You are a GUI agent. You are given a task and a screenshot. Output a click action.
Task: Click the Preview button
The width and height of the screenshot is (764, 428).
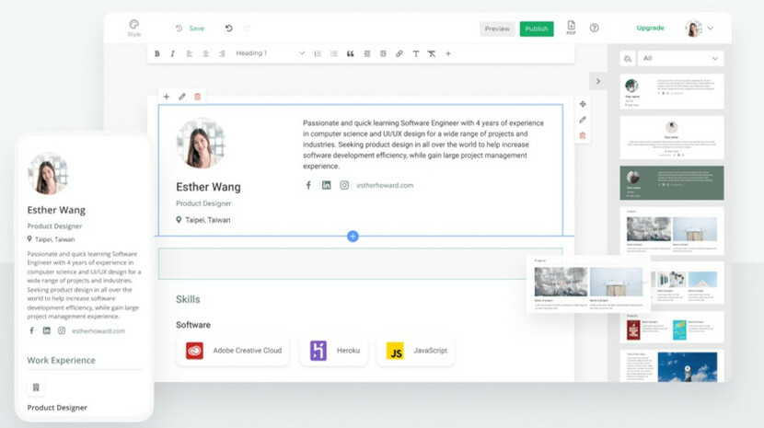point(497,29)
